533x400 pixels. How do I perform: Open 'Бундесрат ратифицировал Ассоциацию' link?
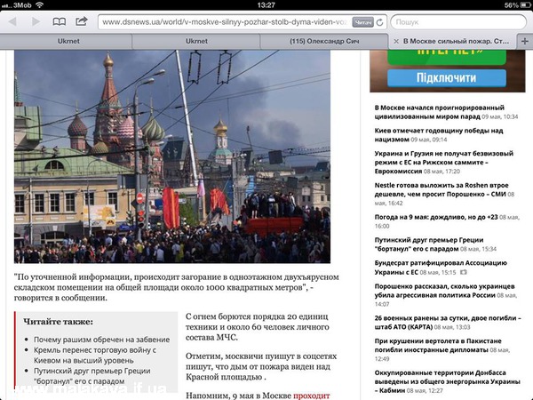pyautogui.click(x=441, y=268)
